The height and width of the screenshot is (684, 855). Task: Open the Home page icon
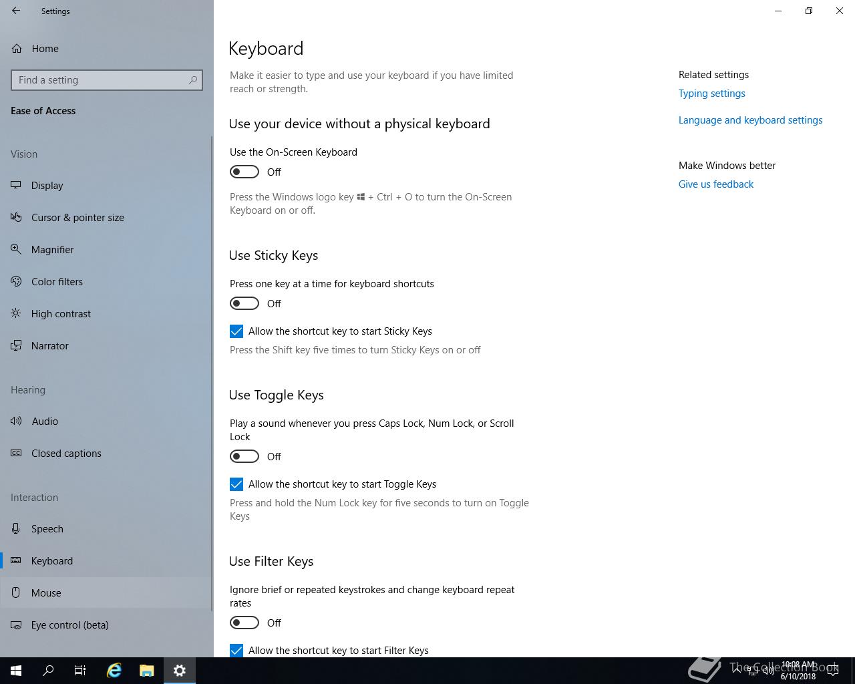point(16,48)
